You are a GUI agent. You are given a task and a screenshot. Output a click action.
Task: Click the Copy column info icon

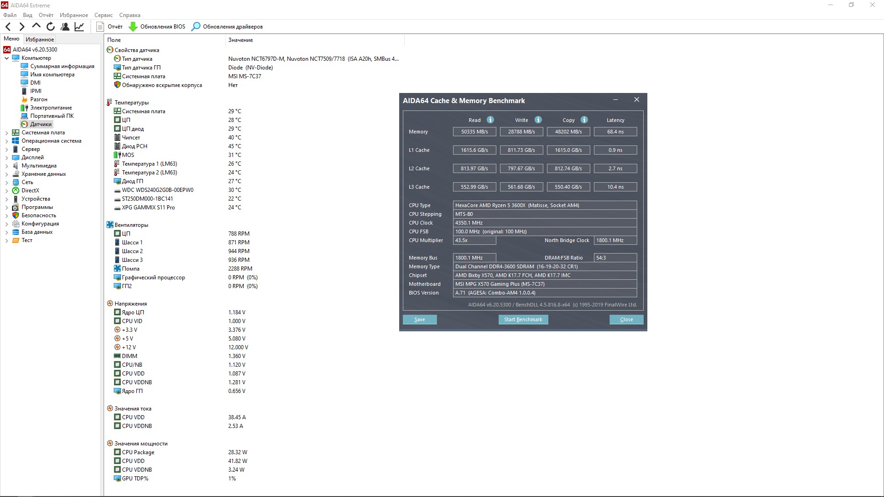(584, 120)
